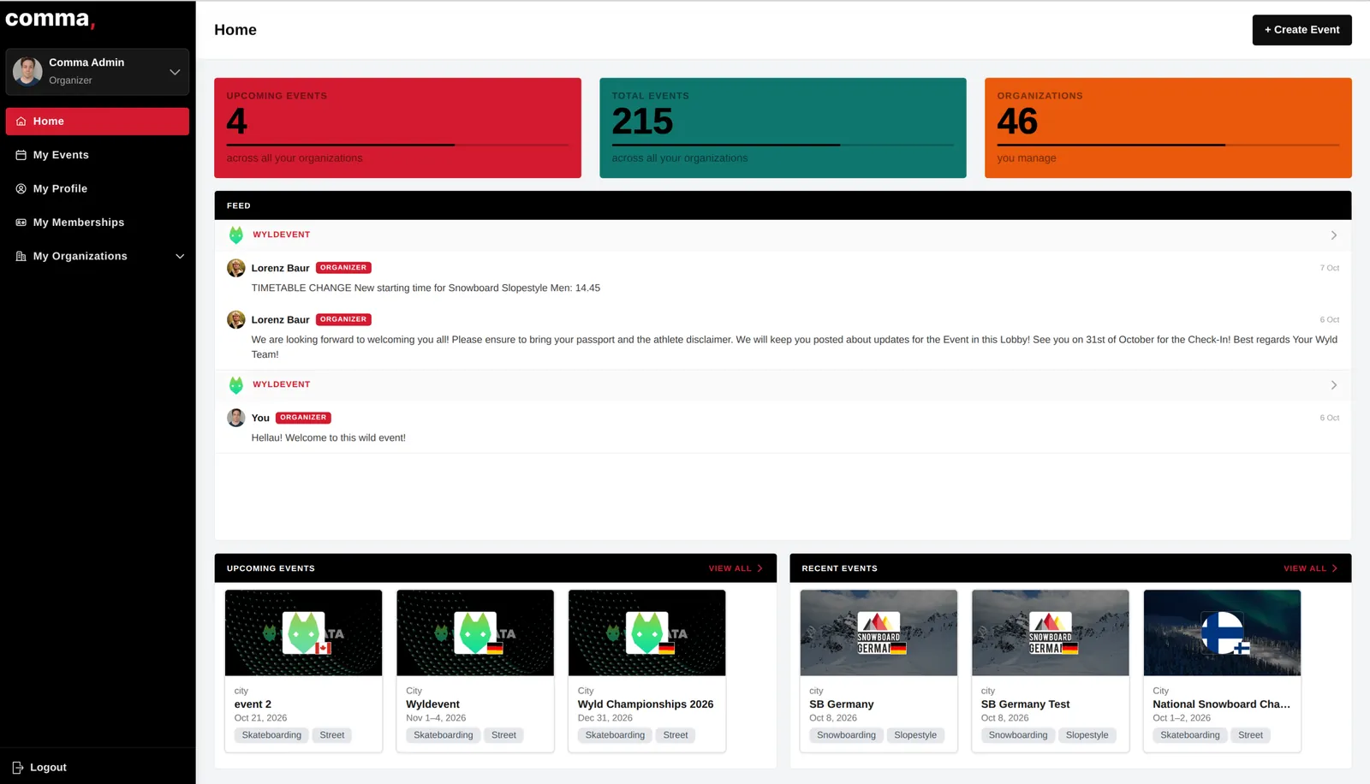This screenshot has width=1370, height=784.
Task: Click the second WYLDEVENT feed logo icon
Action: click(x=236, y=385)
